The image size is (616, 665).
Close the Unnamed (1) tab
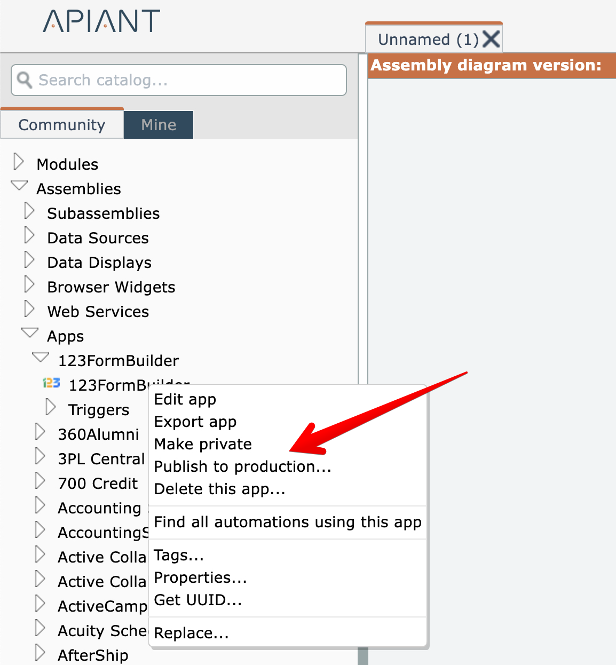coord(491,39)
